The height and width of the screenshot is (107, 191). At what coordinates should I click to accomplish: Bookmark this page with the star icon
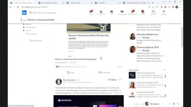[157, 7]
